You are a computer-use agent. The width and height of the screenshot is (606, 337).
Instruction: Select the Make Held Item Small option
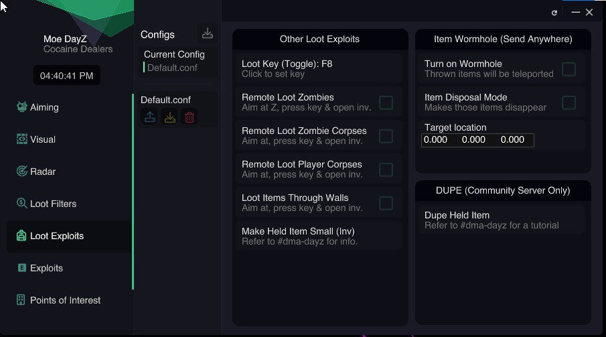point(319,236)
